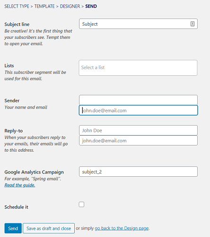The image size is (210, 237).
Task: Click Save as draft and close
Action: [49, 228]
